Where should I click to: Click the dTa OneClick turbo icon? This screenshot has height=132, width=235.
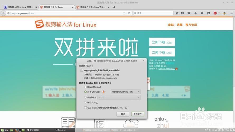tap(104, 92)
